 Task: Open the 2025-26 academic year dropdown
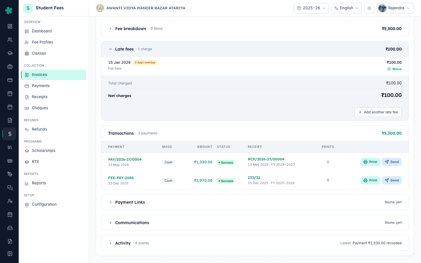pos(311,8)
